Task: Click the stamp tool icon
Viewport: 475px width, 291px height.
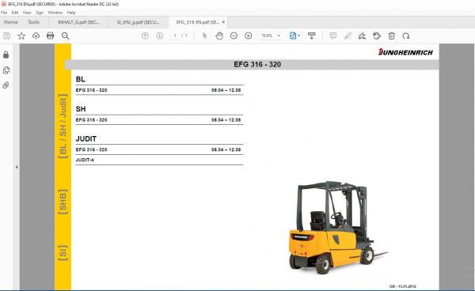Action: (x=377, y=36)
